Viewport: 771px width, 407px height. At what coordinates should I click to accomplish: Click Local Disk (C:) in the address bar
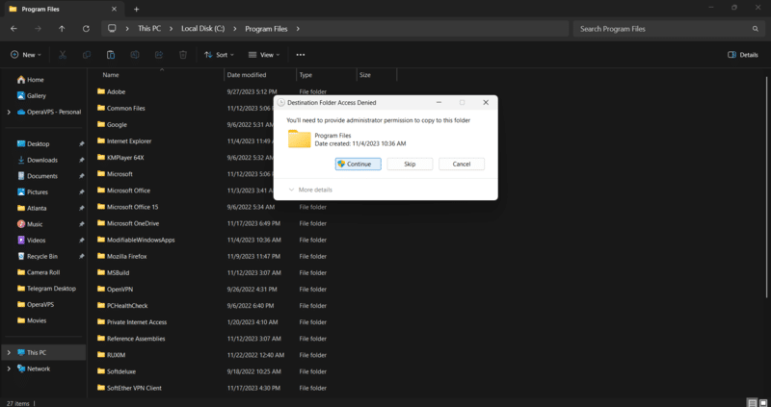coord(203,29)
